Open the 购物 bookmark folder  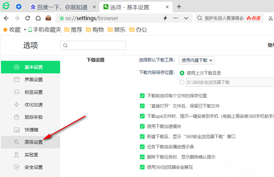pyautogui.click(x=95, y=30)
